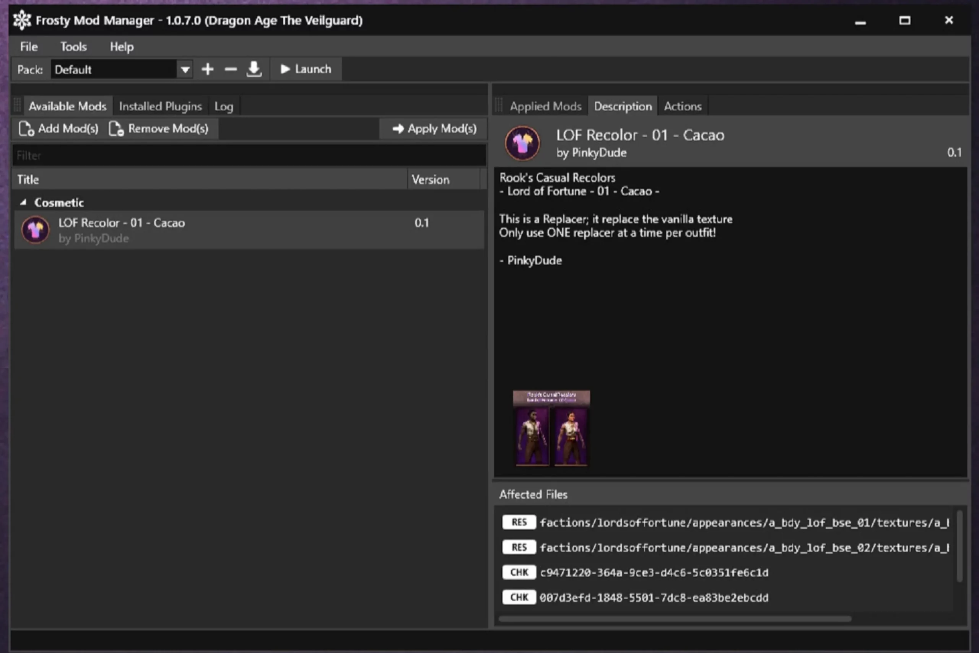Click the LOF Recolor mod icon in list
The width and height of the screenshot is (979, 653).
(x=36, y=230)
